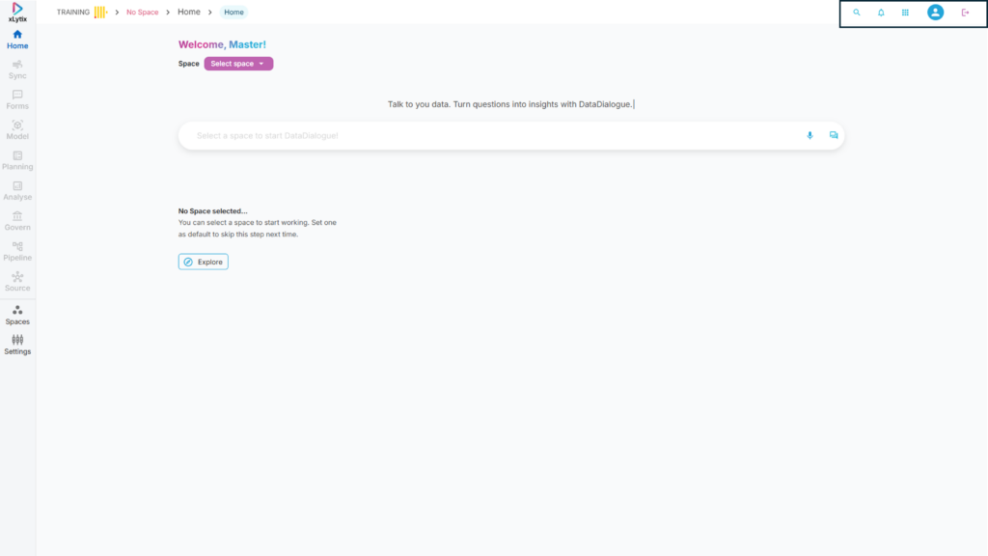Image resolution: width=988 pixels, height=556 pixels.
Task: Click the TRAINING environment label
Action: [73, 13]
